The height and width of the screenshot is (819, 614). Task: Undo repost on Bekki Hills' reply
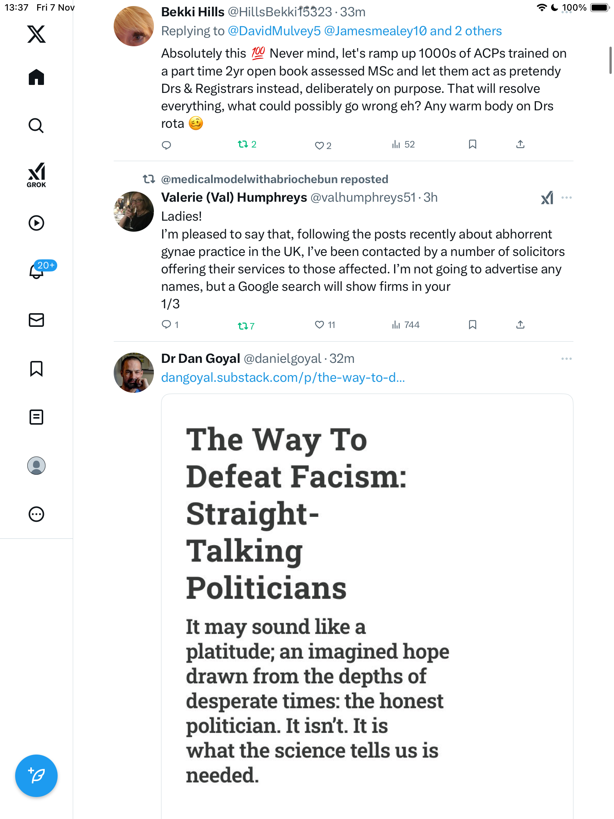click(x=243, y=144)
